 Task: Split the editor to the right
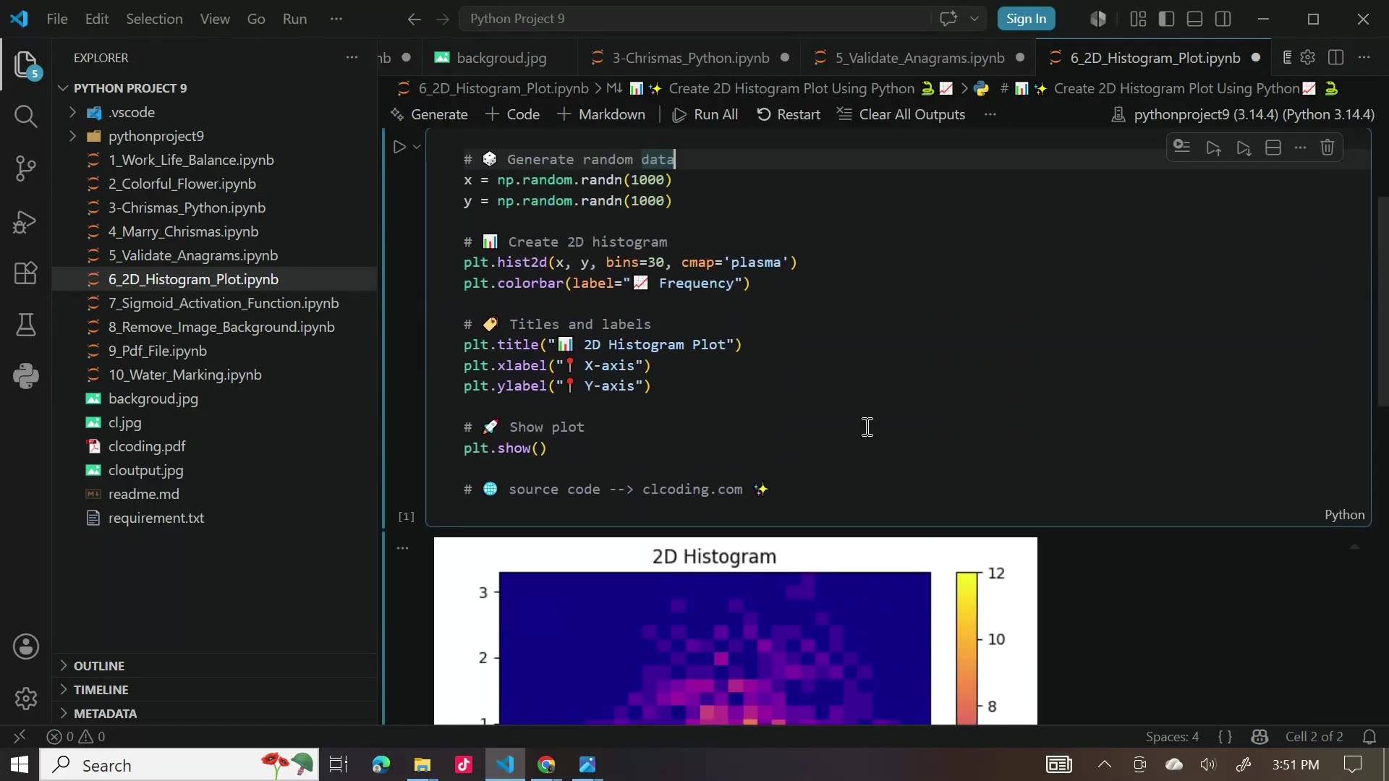1335,57
